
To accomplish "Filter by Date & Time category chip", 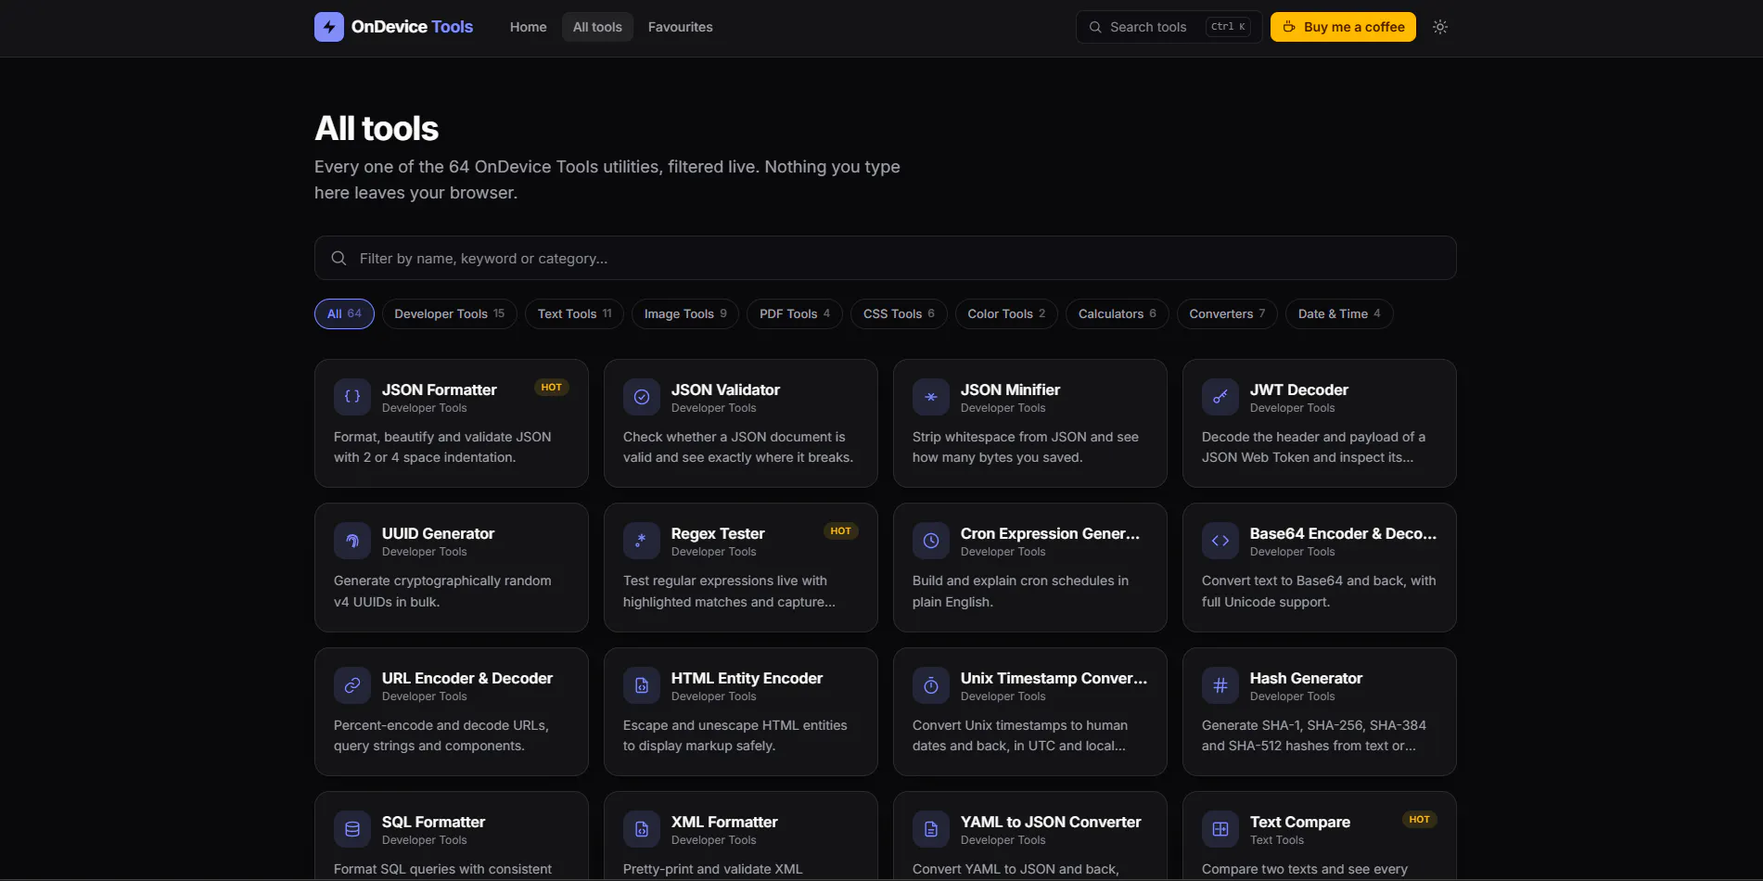I will [1339, 313].
